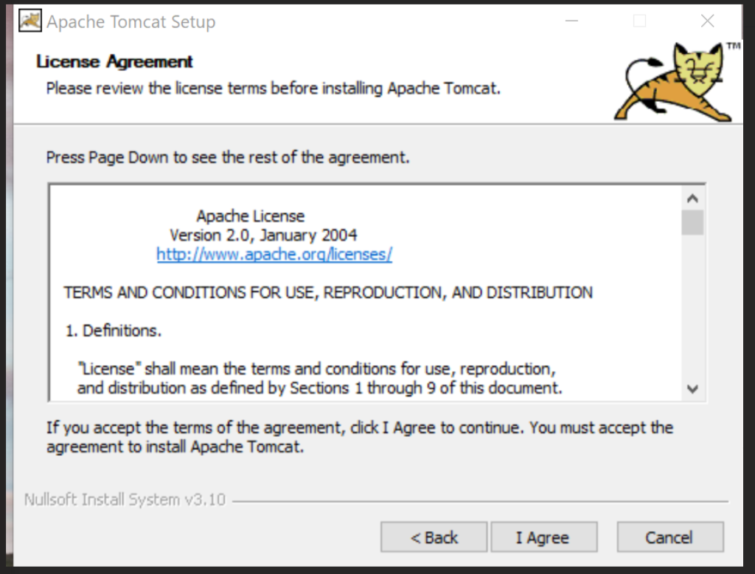
Task: Click the scrollbar thumb
Action: (692, 221)
